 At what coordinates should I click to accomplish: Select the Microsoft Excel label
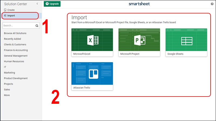[x=82, y=54]
